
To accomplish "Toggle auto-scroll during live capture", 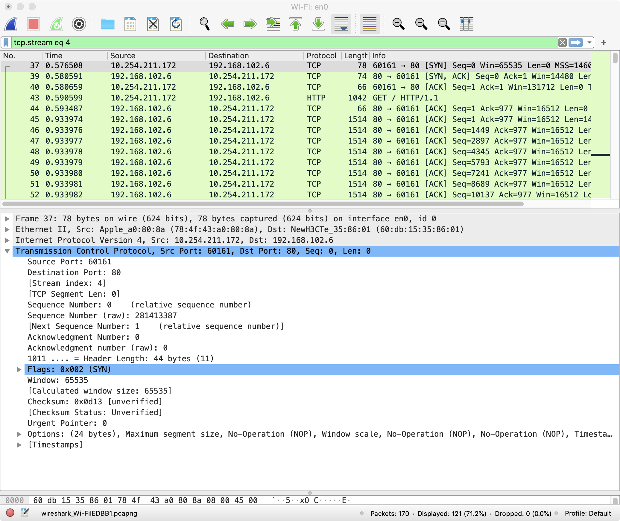I will [x=341, y=24].
